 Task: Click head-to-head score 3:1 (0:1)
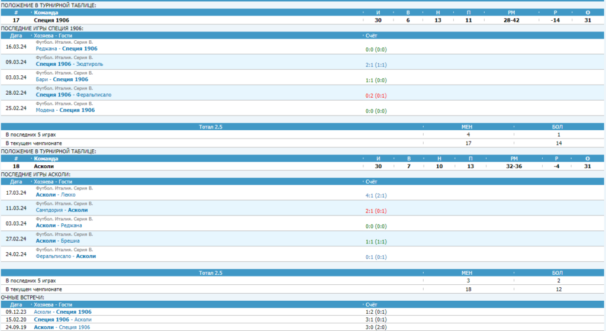coord(376,320)
